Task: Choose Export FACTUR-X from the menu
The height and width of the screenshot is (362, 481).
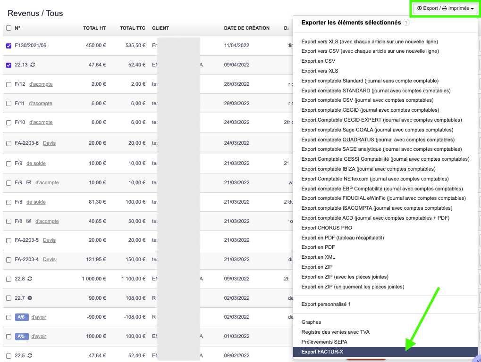Action: [x=323, y=352]
